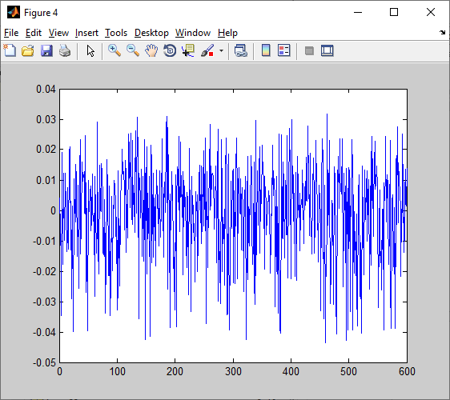Click the Link Plot icon
The width and height of the screenshot is (450, 400).
point(240,50)
